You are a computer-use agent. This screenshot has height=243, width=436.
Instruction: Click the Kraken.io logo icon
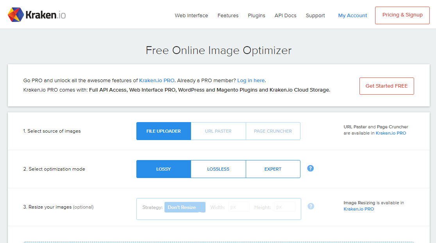click(16, 14)
